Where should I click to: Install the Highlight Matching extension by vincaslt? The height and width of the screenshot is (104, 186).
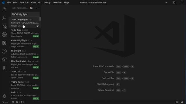36,67
